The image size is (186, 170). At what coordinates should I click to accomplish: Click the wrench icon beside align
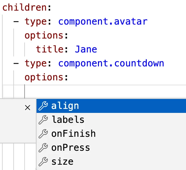tap(43, 106)
